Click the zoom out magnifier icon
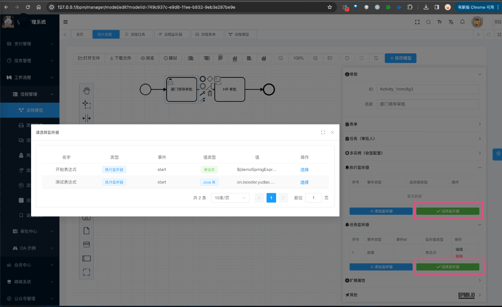Image resolution: width=502 pixels, height=307 pixels. (281, 58)
